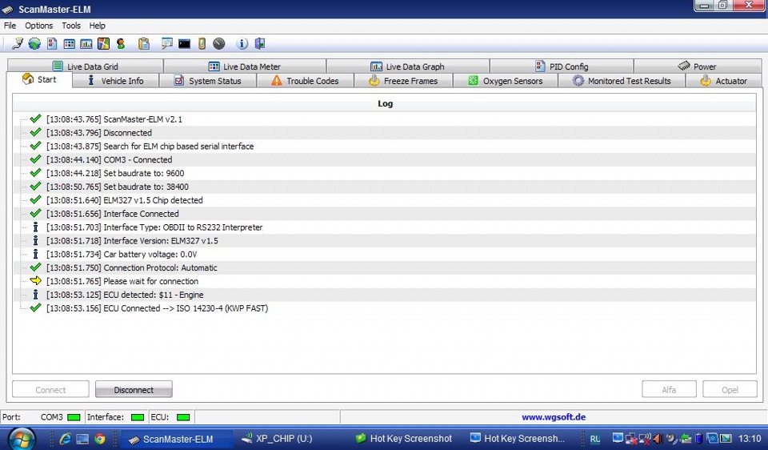768x450 pixels.
Task: Open the Oxygen Sensors tab
Action: pos(506,81)
